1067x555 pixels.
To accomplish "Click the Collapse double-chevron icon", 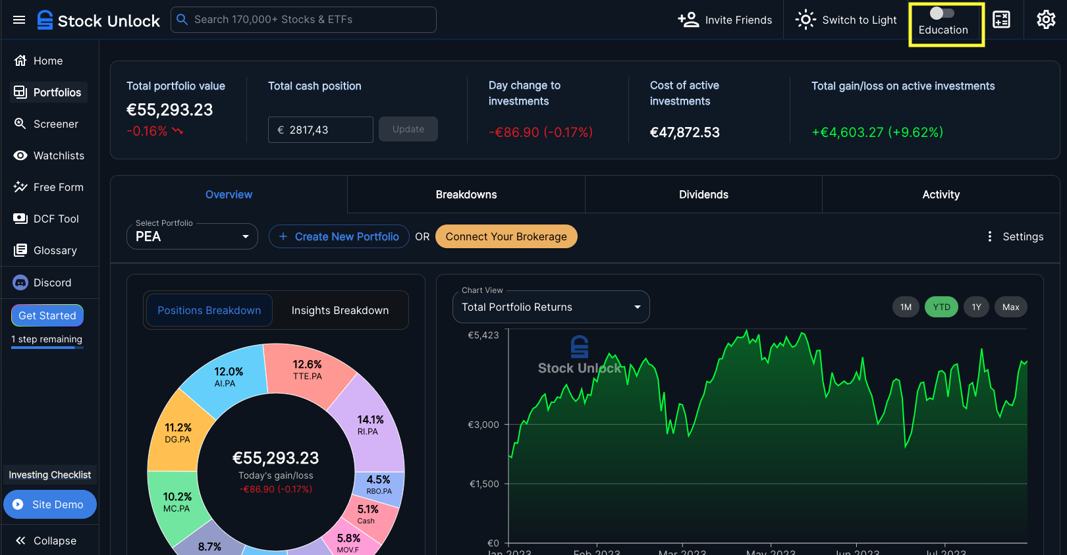I will [x=20, y=541].
